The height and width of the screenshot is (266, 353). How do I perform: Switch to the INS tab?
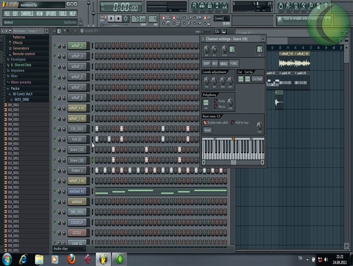(215, 64)
